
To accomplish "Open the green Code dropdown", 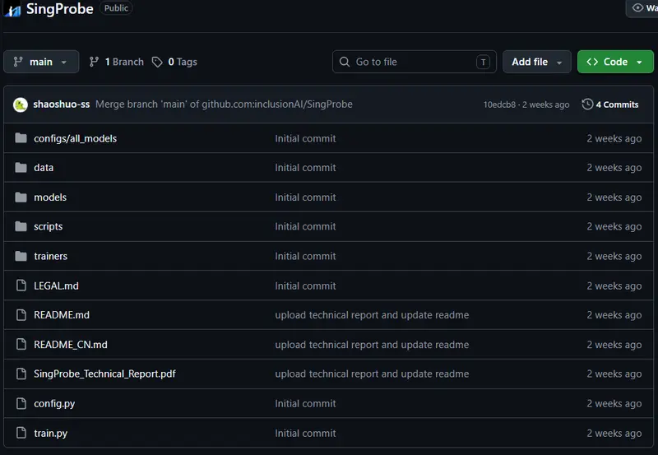I will [x=615, y=62].
